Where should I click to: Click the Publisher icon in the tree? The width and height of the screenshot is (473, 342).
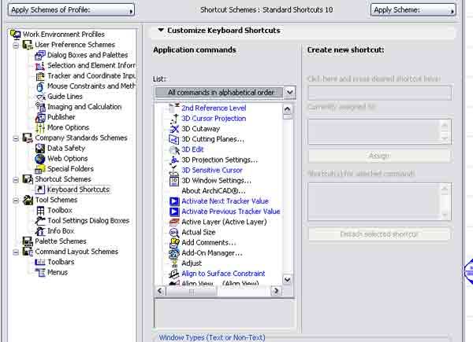(40, 117)
